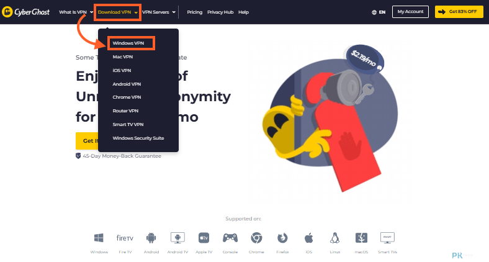
Task: Click the 45-Day Money-Back Guarantee text
Action: point(122,156)
